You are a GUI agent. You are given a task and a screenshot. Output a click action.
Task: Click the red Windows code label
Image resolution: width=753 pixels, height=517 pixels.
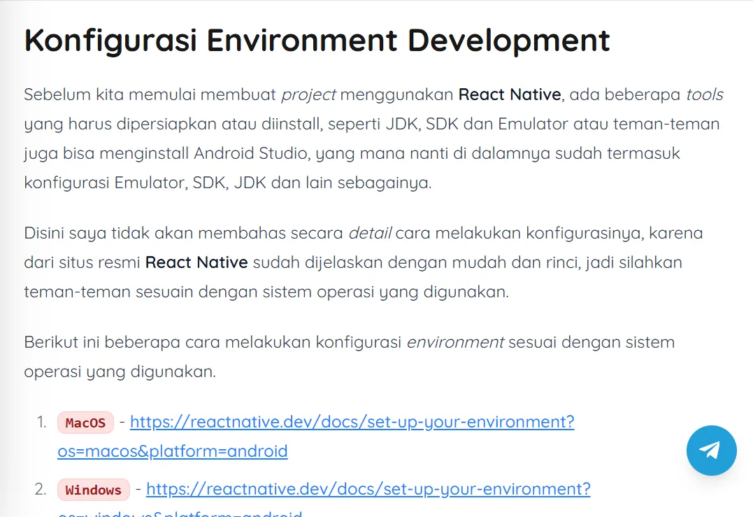(x=94, y=490)
